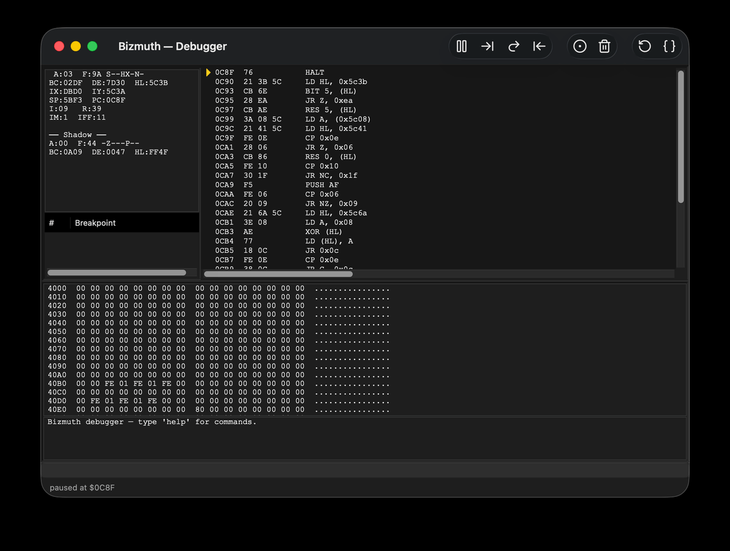Click the IFF:11 flip-flop value
The image size is (730, 551).
(92, 117)
